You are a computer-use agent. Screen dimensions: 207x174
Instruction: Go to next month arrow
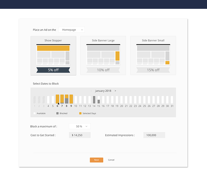(x=115, y=91)
